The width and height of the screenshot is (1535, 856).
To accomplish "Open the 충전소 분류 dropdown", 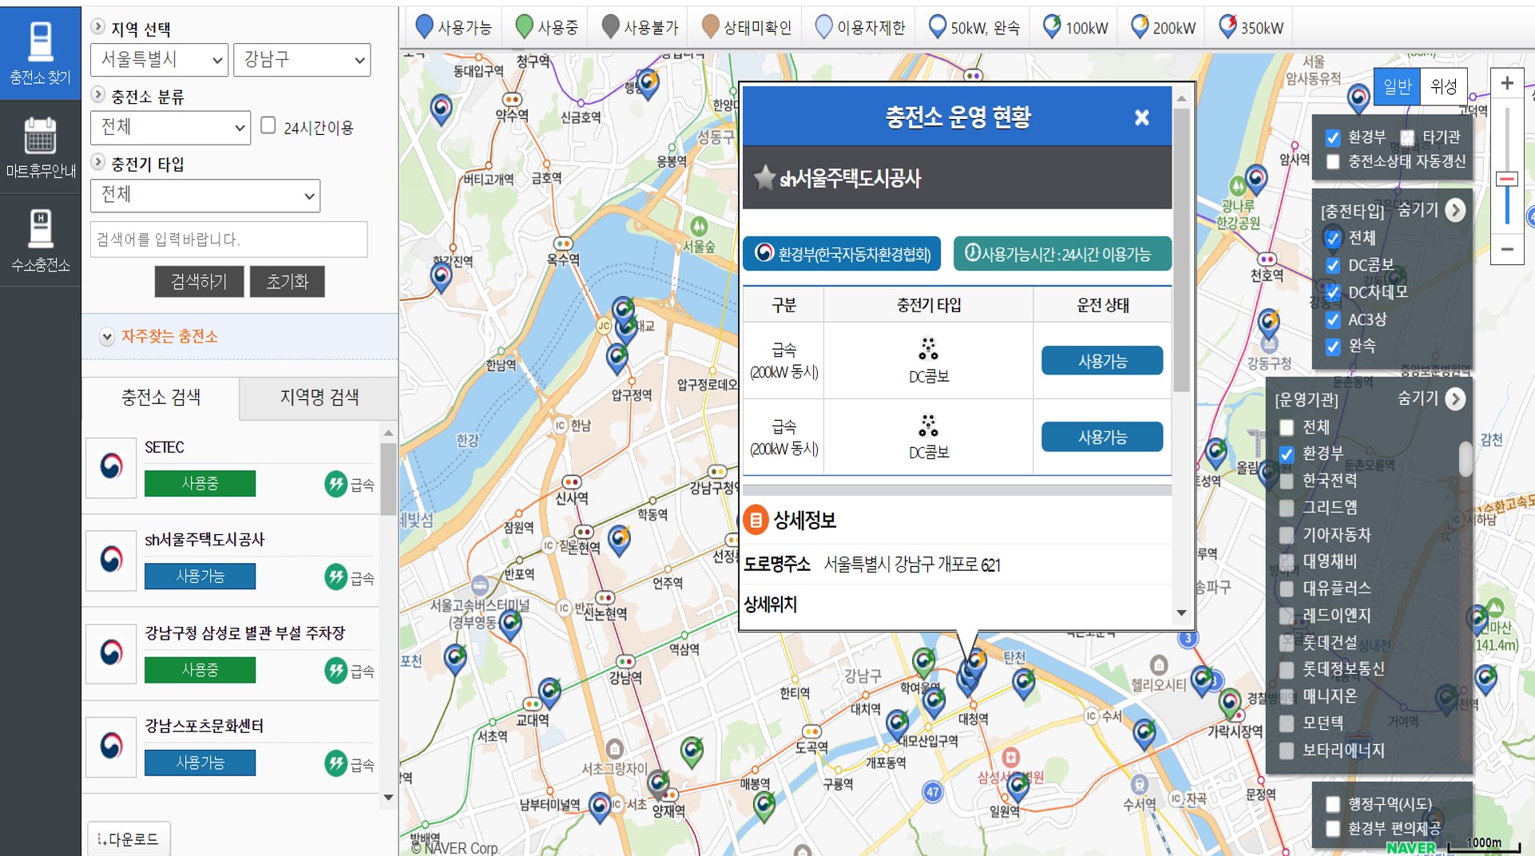I will point(171,127).
